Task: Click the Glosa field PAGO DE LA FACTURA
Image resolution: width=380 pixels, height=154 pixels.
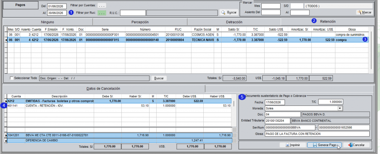Action: click(x=317, y=134)
